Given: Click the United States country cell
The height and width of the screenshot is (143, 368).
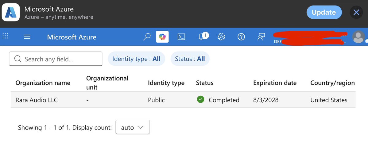Looking at the screenshot, I should [329, 100].
